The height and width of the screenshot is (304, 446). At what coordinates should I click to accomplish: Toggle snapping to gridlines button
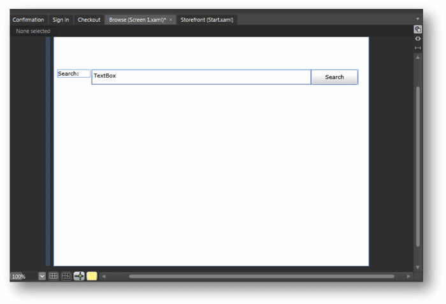pyautogui.click(x=66, y=276)
